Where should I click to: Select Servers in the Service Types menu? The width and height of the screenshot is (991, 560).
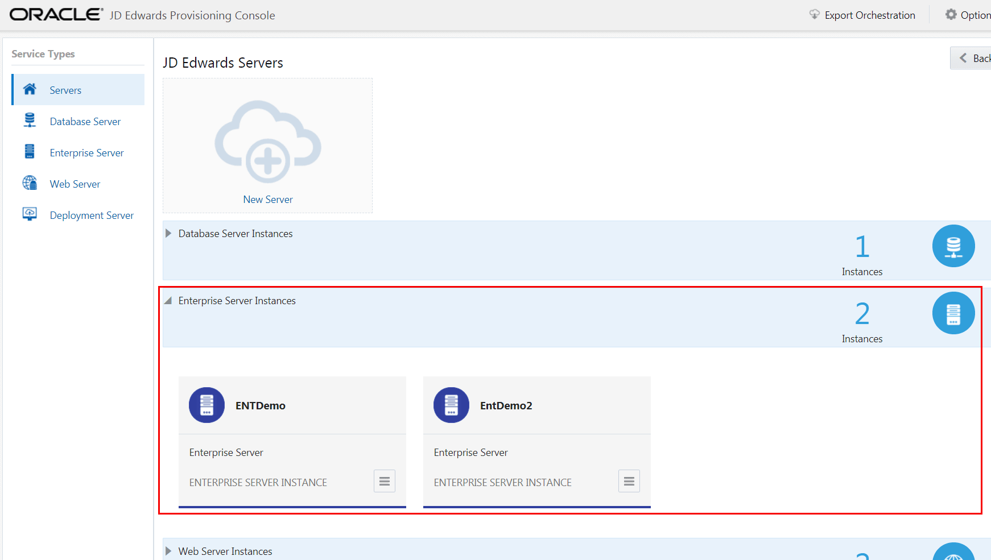point(65,90)
